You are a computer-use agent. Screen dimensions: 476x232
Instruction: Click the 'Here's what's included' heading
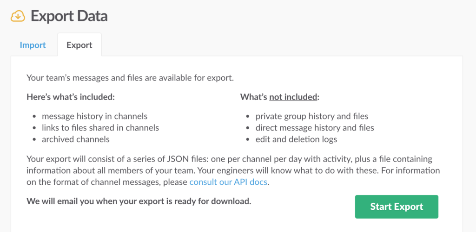71,97
